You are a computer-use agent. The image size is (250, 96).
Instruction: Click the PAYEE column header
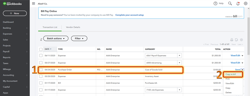click(109, 49)
